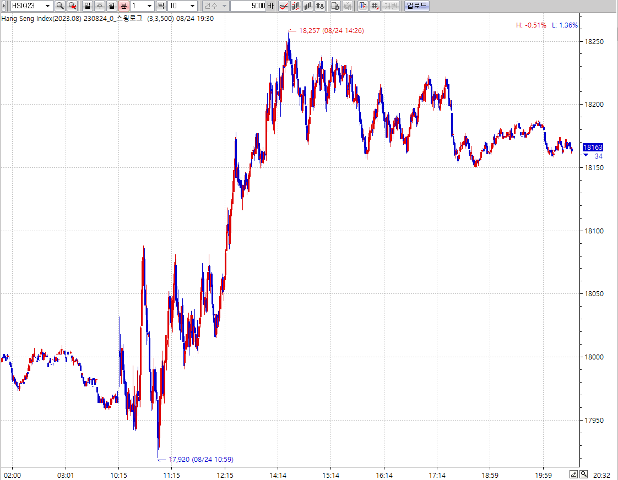
Task: Click the zoom magnifier icon at bottom right
Action: tap(583, 474)
